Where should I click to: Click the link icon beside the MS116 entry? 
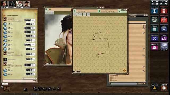111,78
